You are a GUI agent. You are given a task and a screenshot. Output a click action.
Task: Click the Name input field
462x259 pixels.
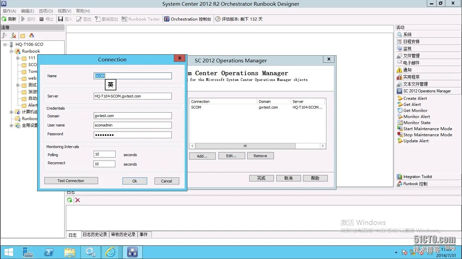pos(133,76)
